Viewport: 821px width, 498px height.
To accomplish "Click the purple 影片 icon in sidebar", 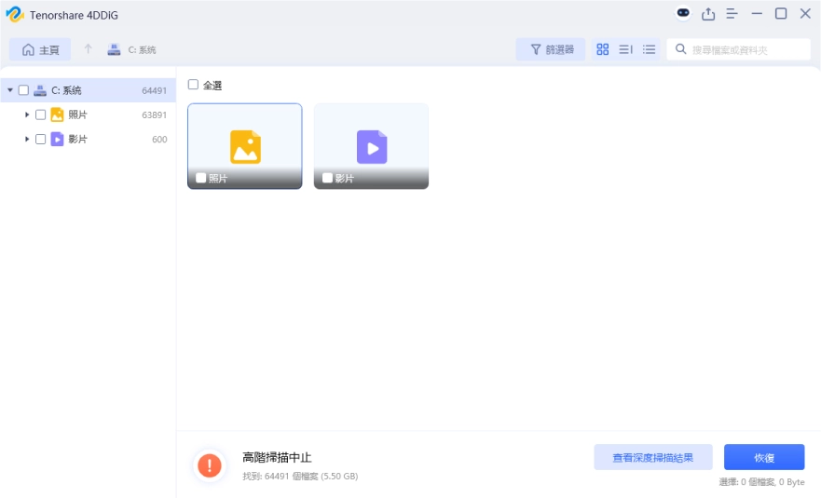I will coord(57,139).
